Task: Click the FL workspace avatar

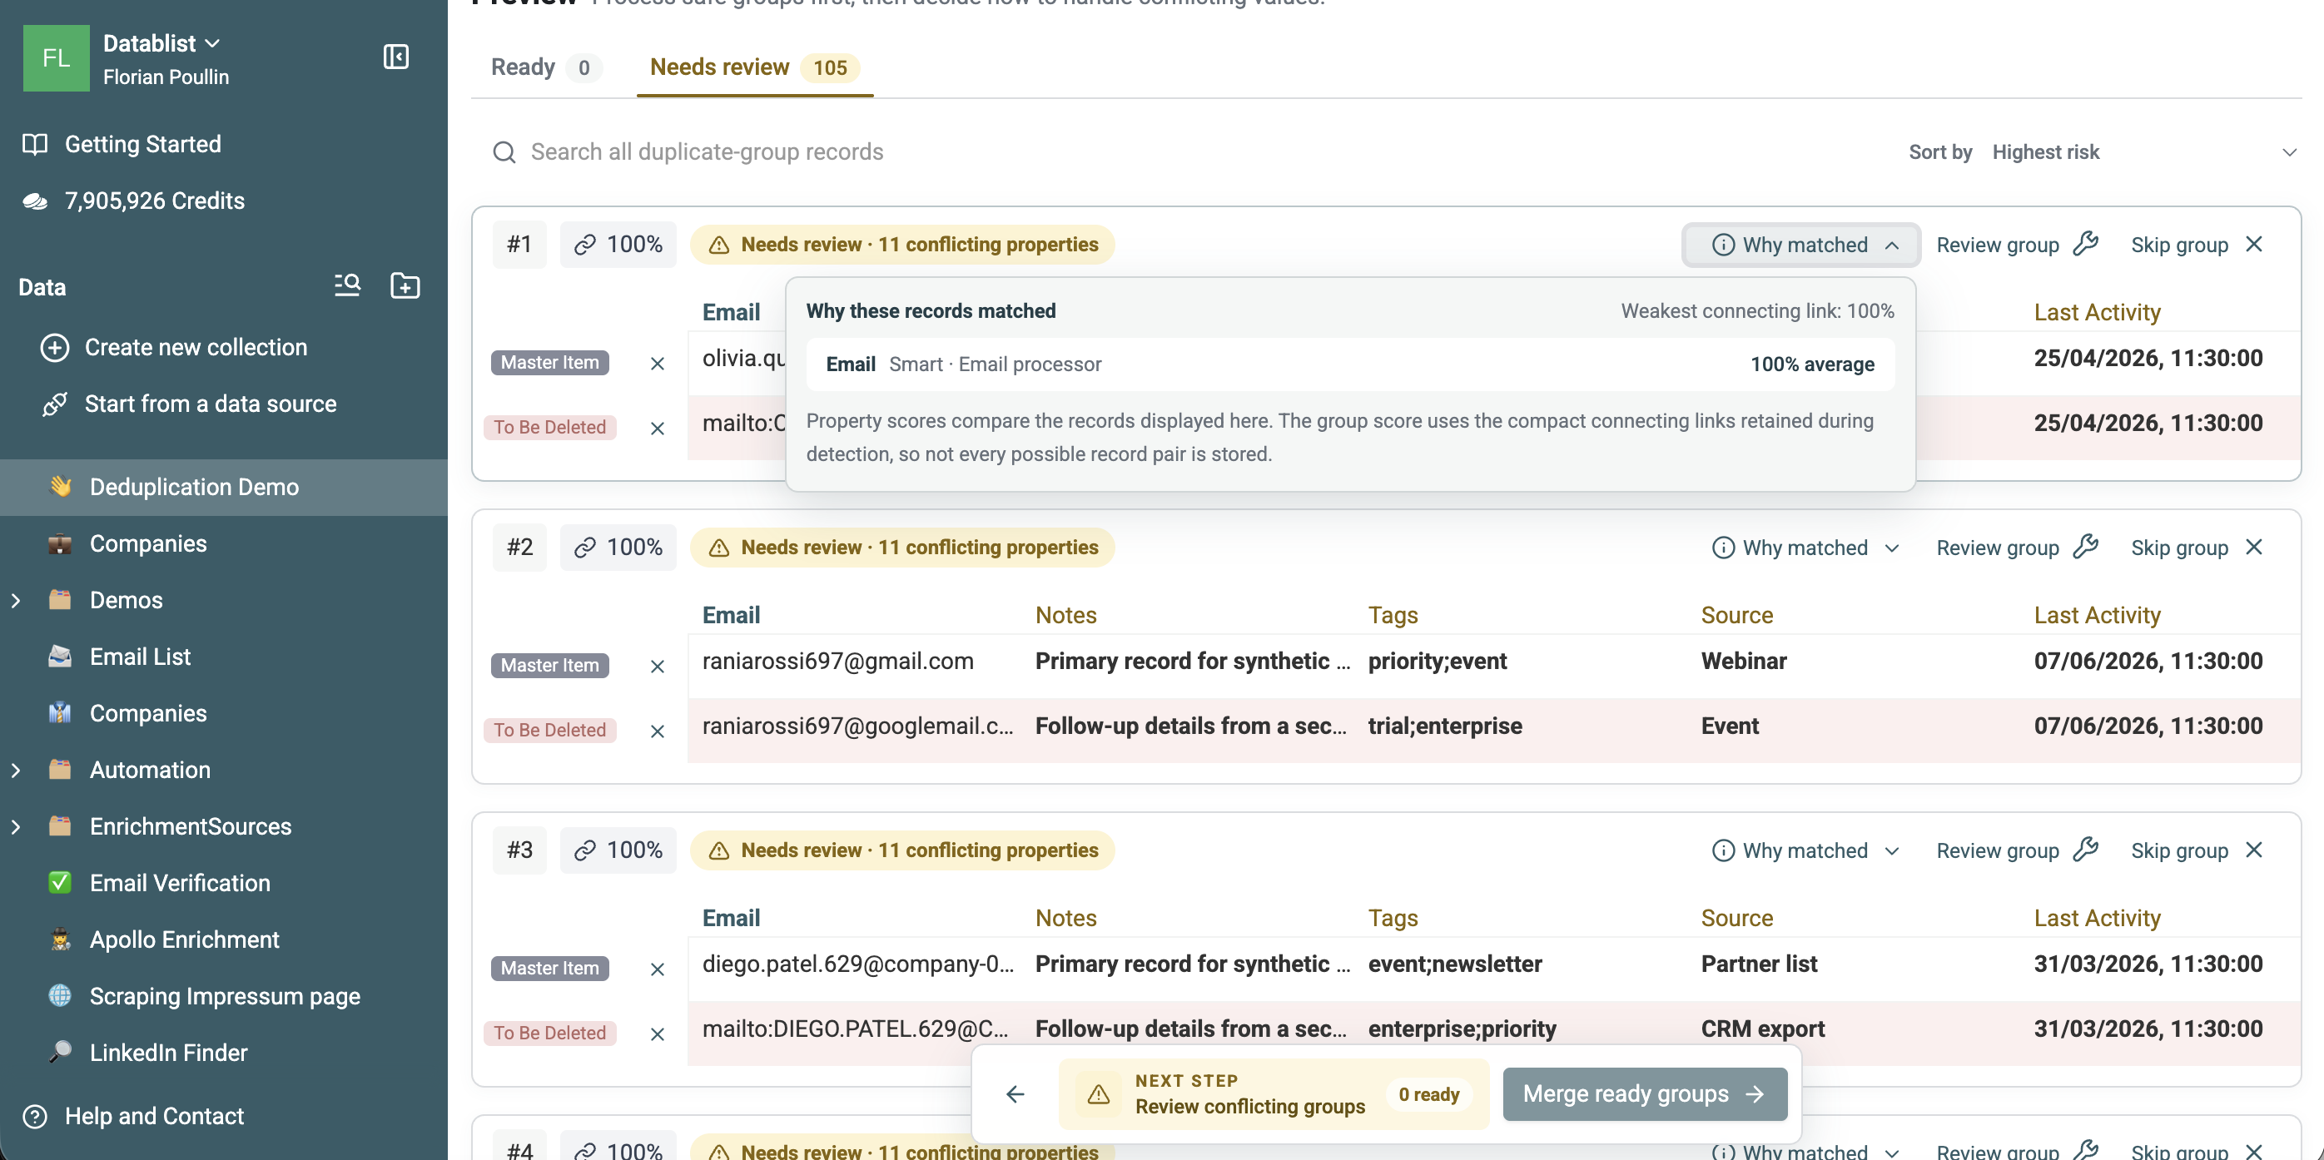Action: (x=56, y=58)
